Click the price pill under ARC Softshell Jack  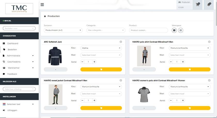pyautogui.click(x=56, y=69)
